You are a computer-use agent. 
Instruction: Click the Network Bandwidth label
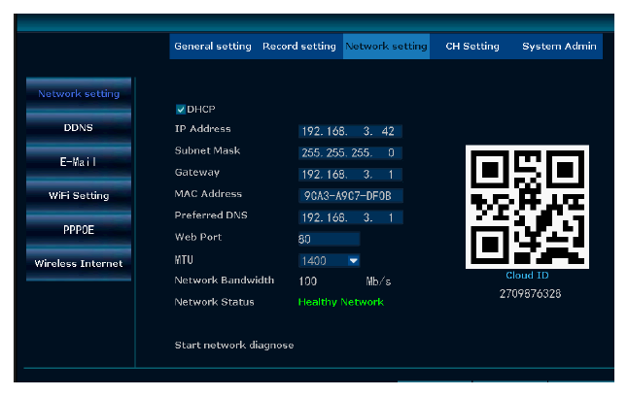225,280
